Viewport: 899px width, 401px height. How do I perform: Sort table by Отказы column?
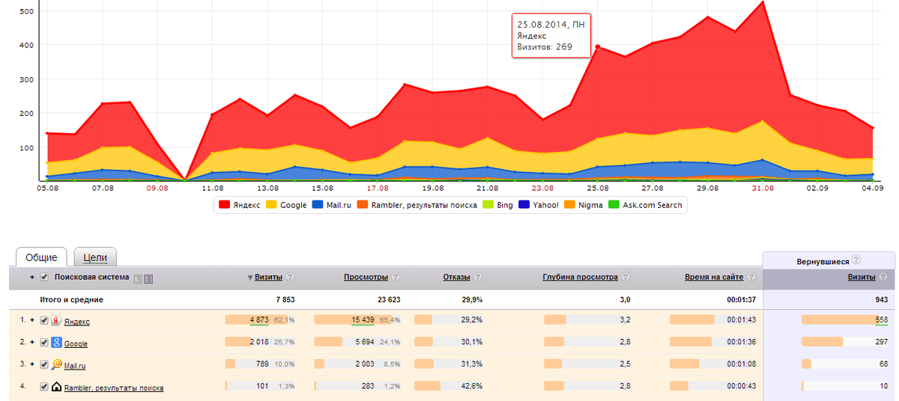coord(457,277)
